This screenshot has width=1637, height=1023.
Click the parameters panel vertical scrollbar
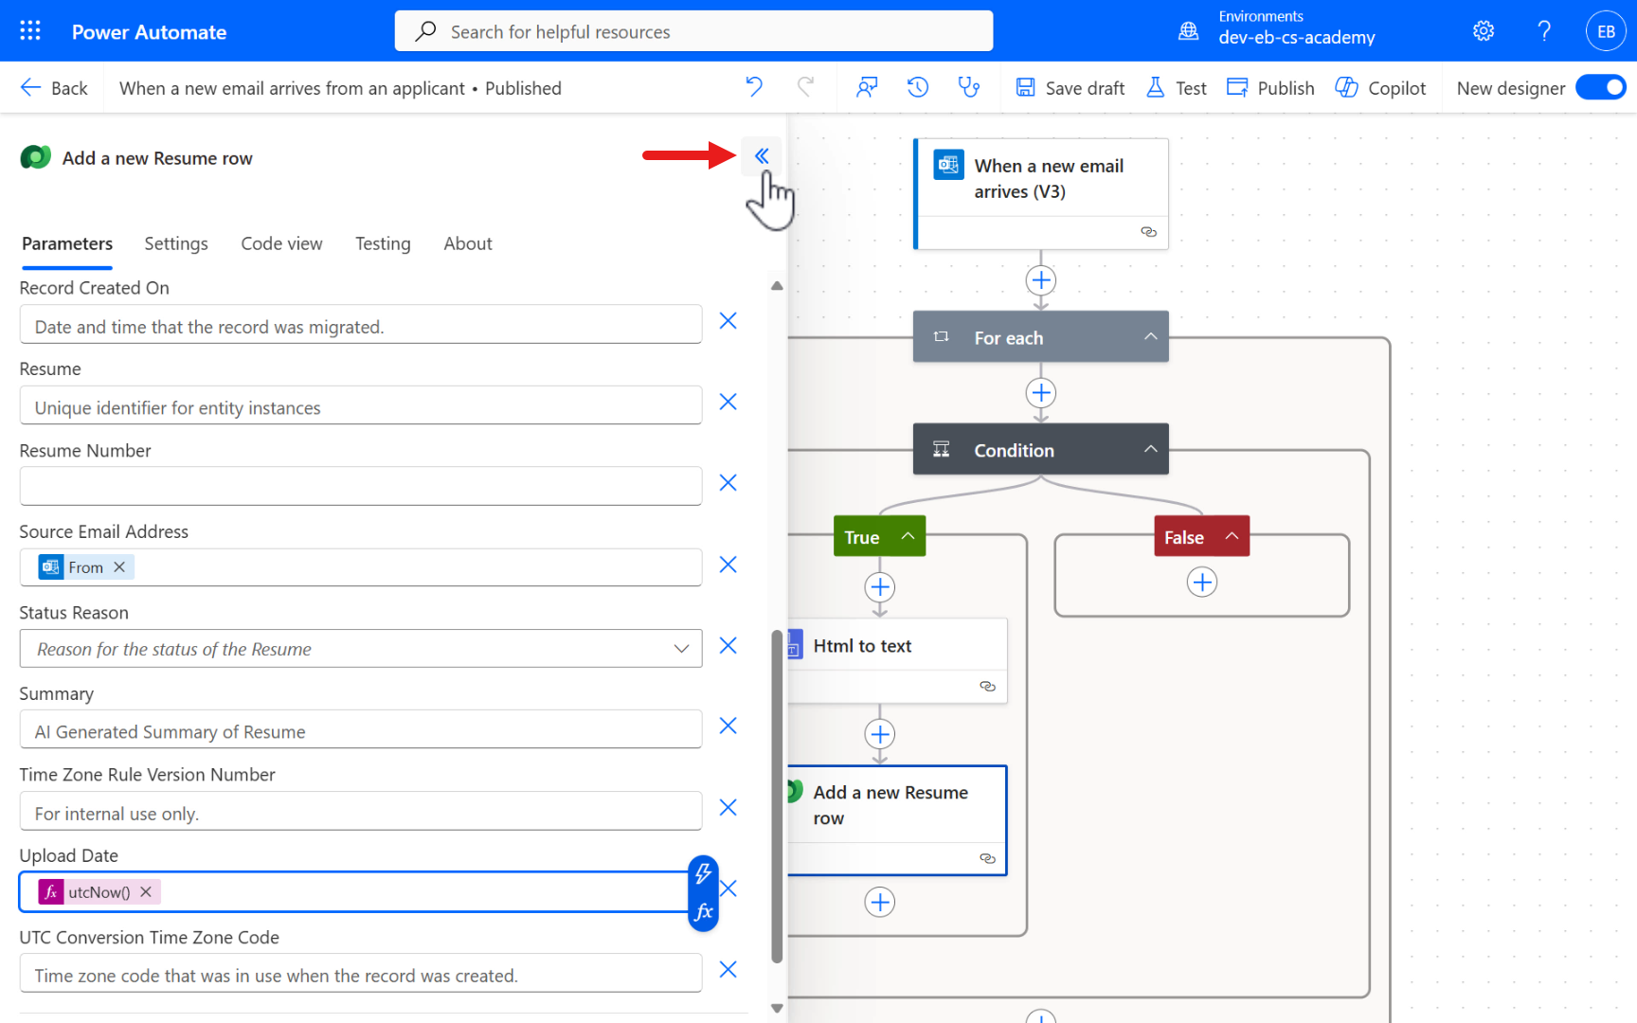[x=777, y=796]
